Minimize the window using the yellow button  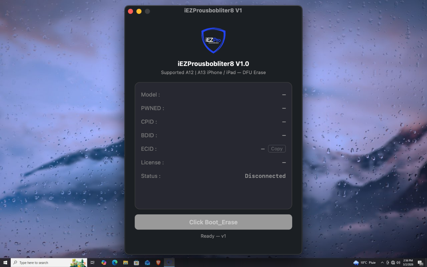click(x=139, y=11)
